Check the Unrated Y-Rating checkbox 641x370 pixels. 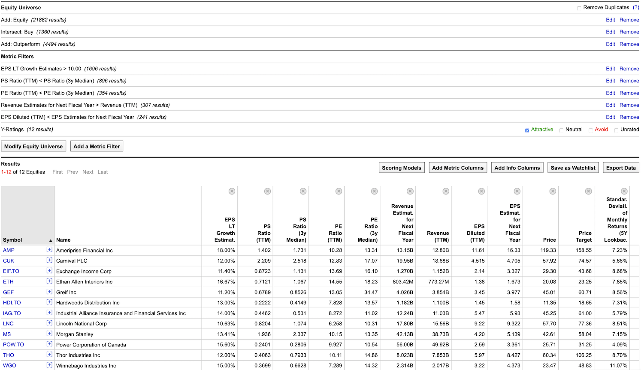click(x=616, y=130)
